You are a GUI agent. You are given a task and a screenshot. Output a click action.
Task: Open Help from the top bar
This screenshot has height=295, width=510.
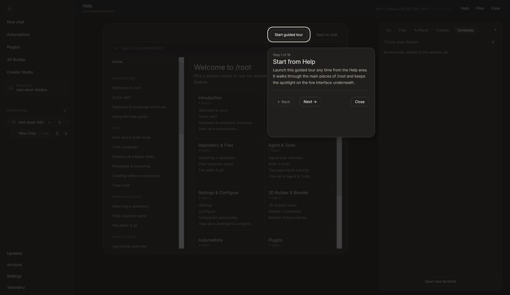pyautogui.click(x=465, y=8)
